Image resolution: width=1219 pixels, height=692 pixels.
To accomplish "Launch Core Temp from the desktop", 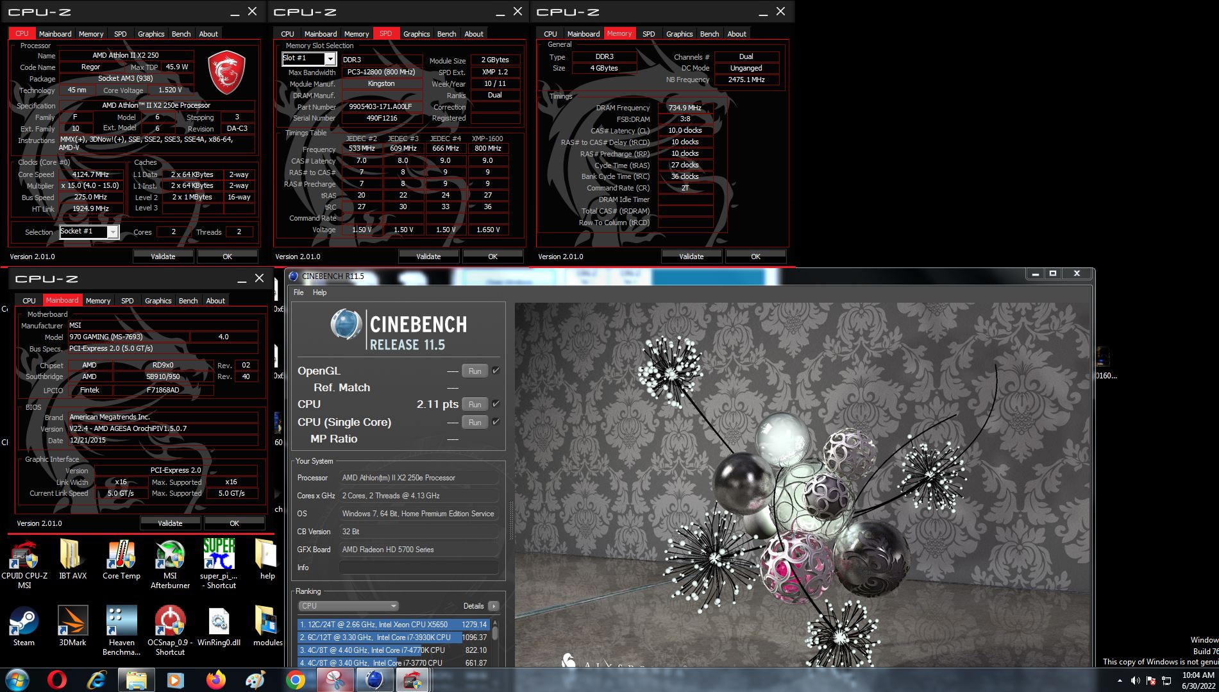I will [121, 560].
